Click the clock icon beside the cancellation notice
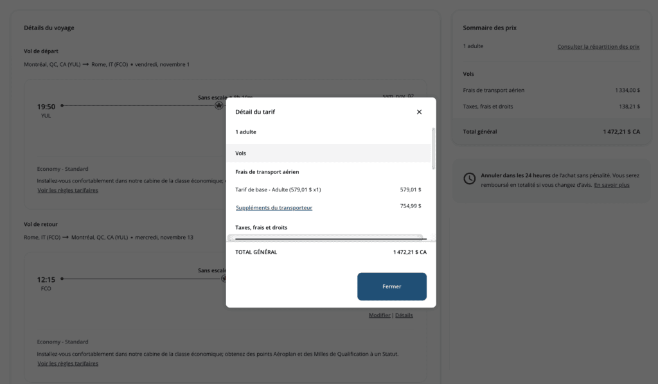 [x=470, y=179]
